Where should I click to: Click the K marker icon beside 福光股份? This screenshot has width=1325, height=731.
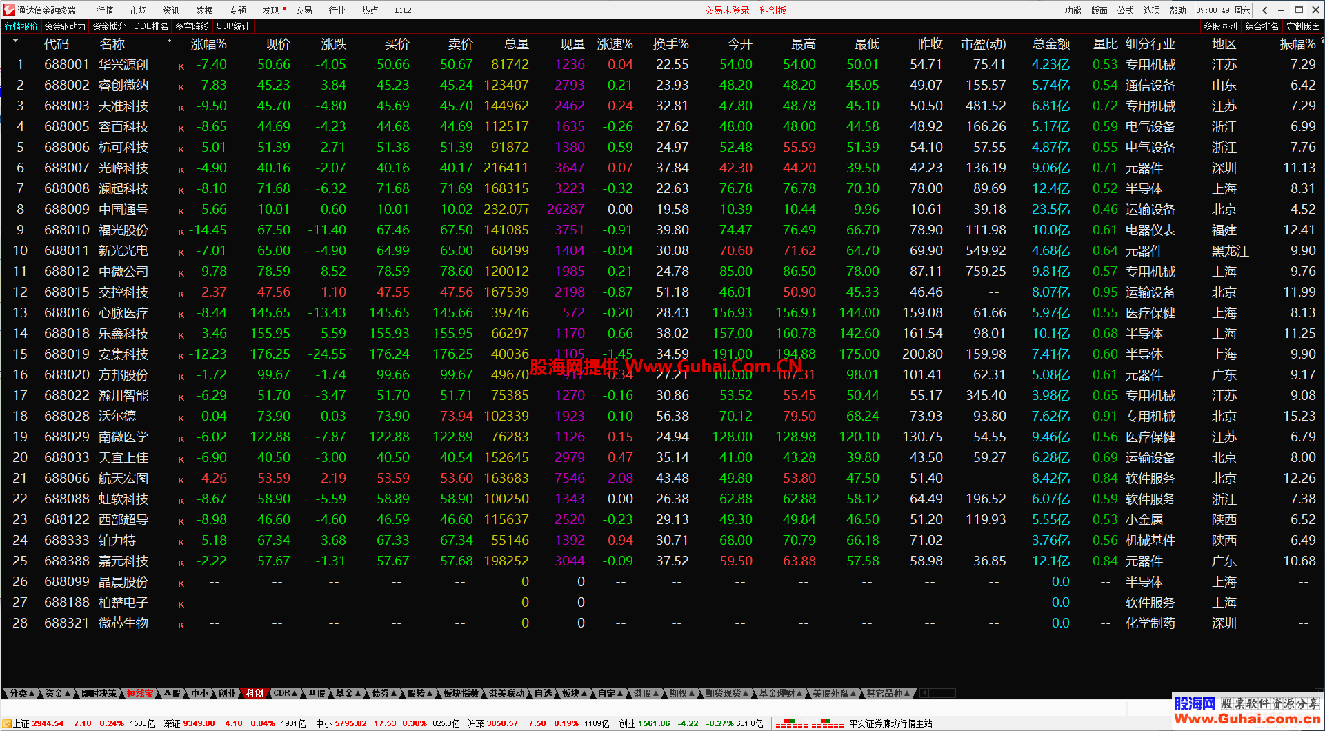coord(181,232)
